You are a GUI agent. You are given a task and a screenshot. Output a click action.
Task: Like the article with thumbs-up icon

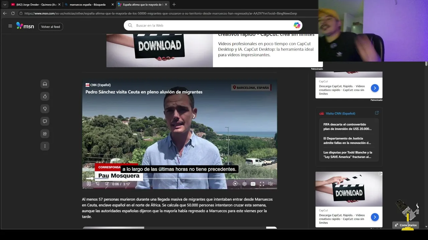pyautogui.click(x=45, y=96)
